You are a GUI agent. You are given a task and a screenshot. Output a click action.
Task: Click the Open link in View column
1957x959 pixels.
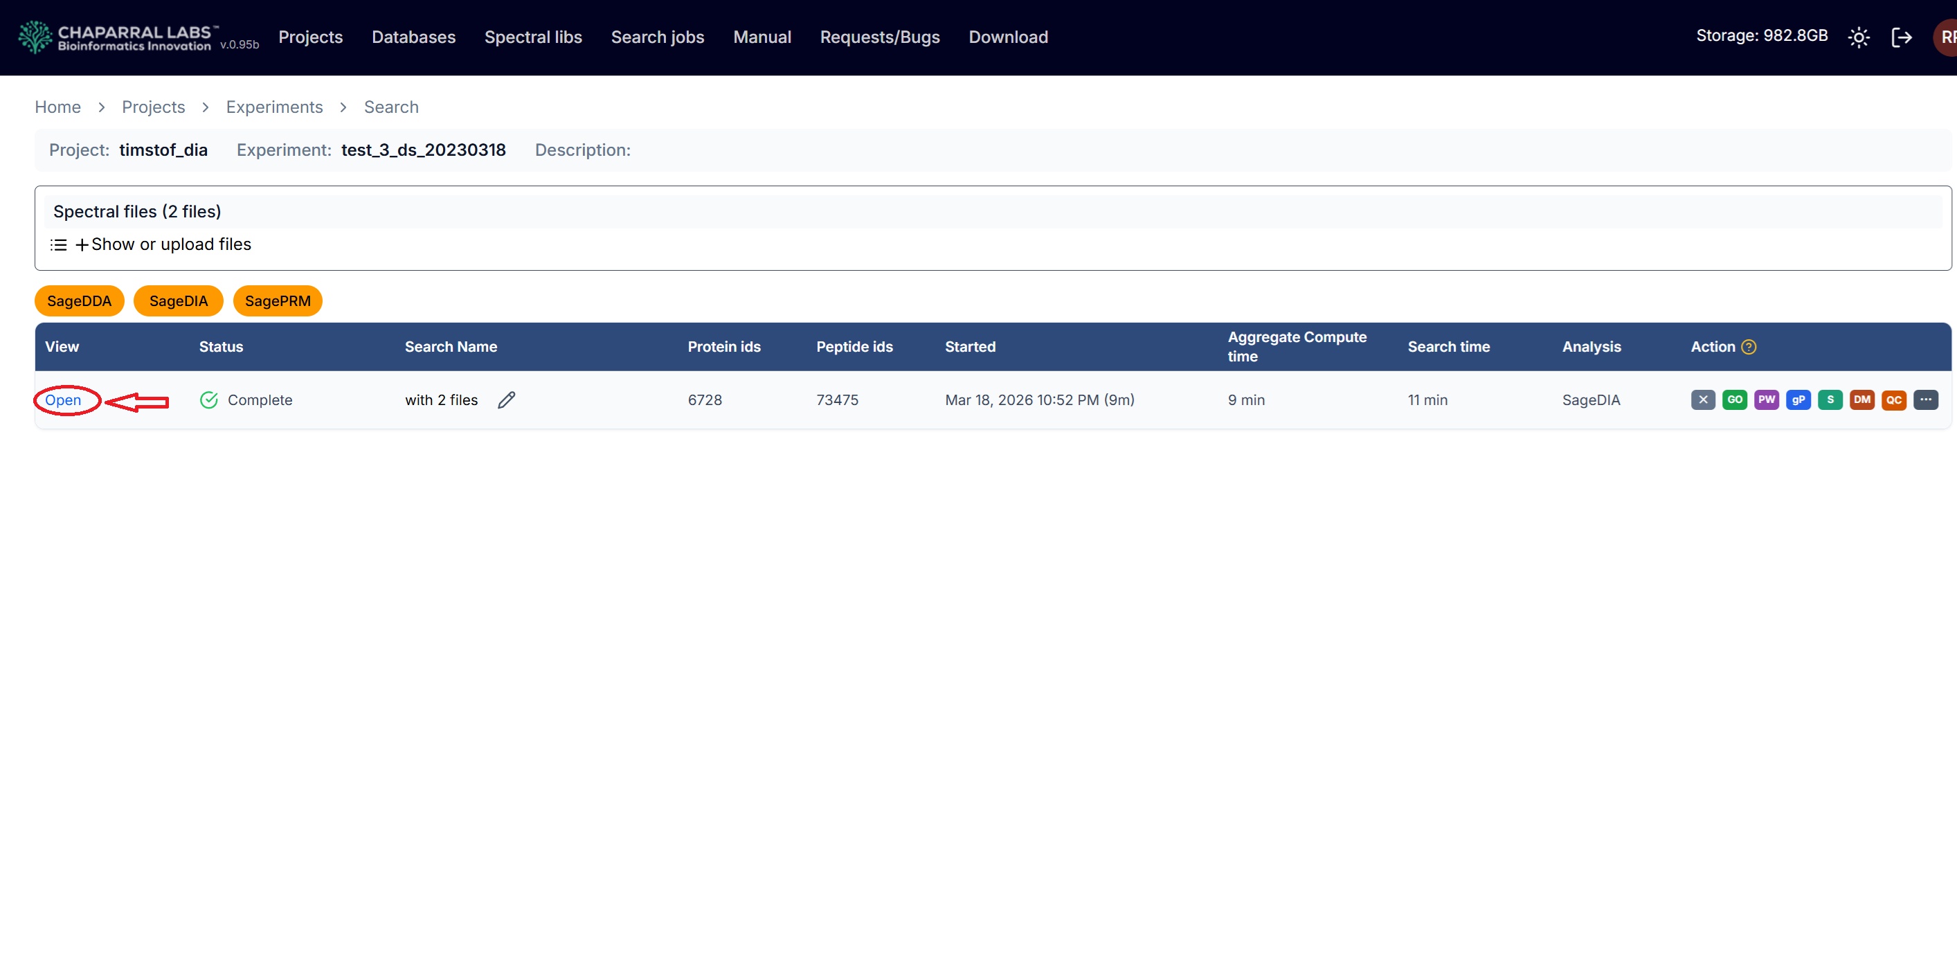click(x=63, y=400)
